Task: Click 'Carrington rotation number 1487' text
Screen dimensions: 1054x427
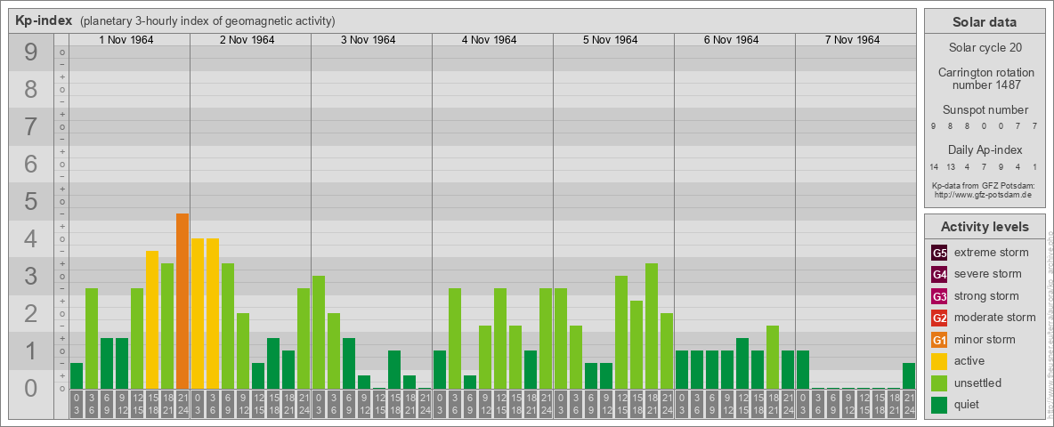Action: pyautogui.click(x=985, y=78)
